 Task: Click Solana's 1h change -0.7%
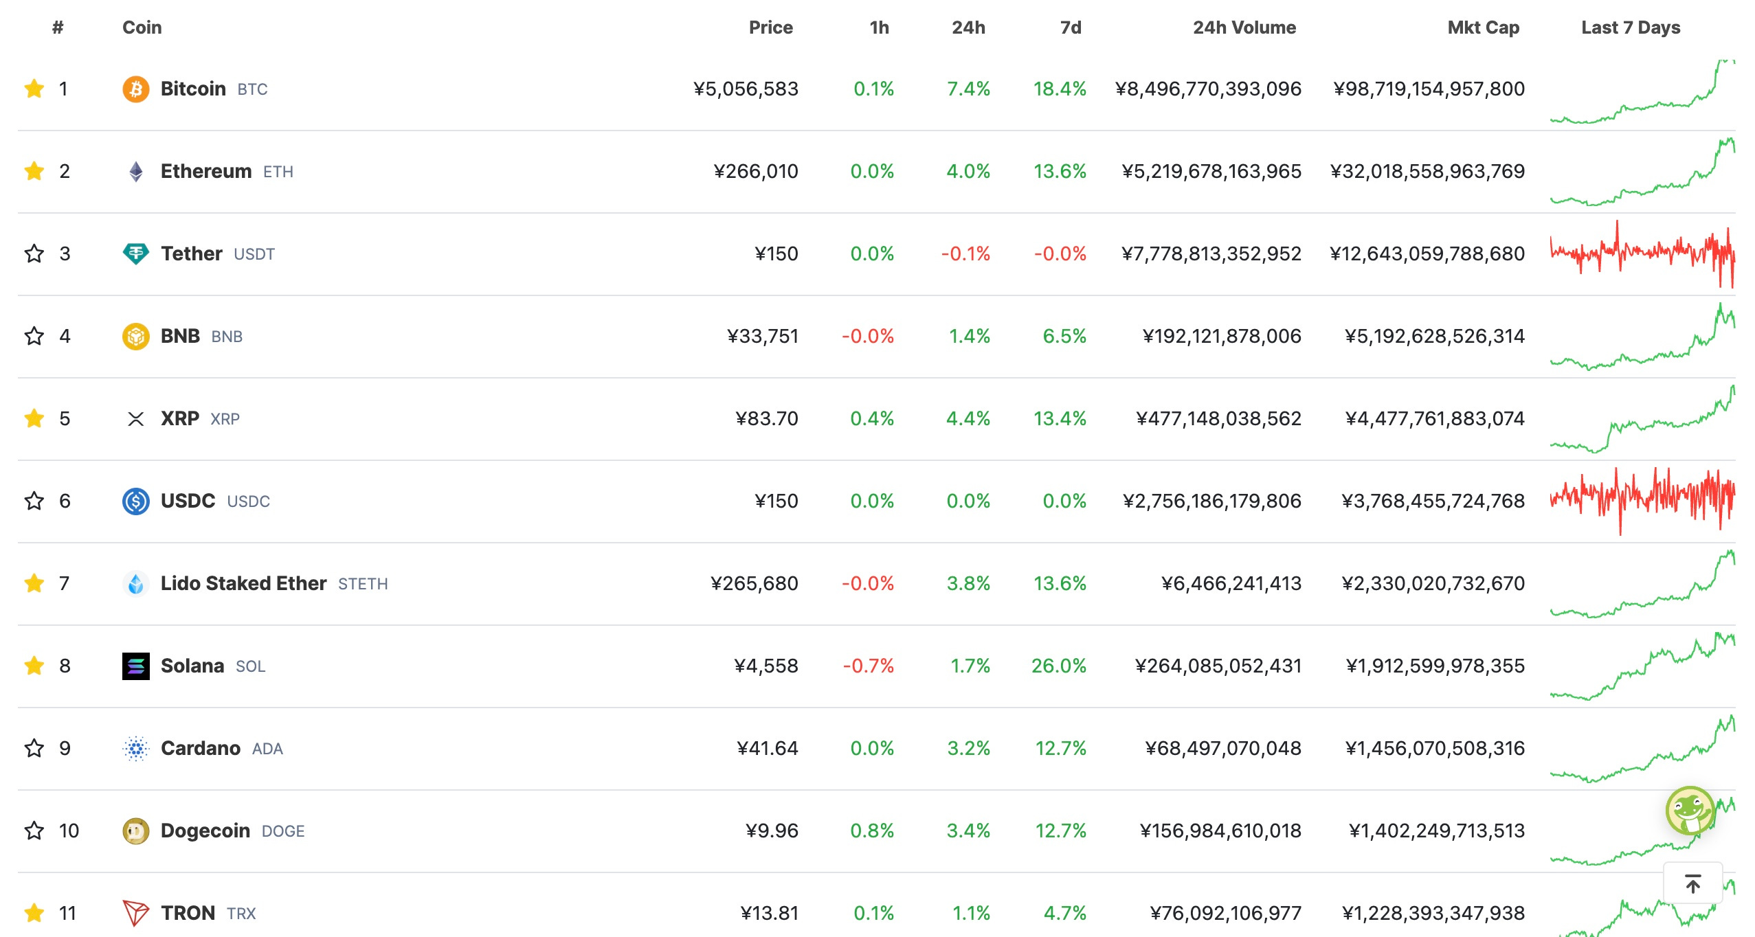(x=869, y=666)
